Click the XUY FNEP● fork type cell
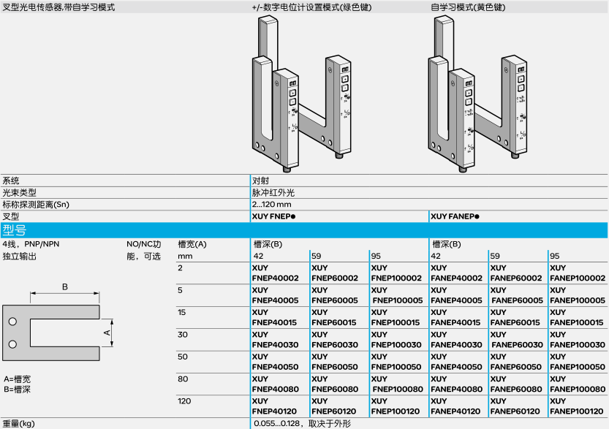This screenshot has height=429, width=609. 274,216
